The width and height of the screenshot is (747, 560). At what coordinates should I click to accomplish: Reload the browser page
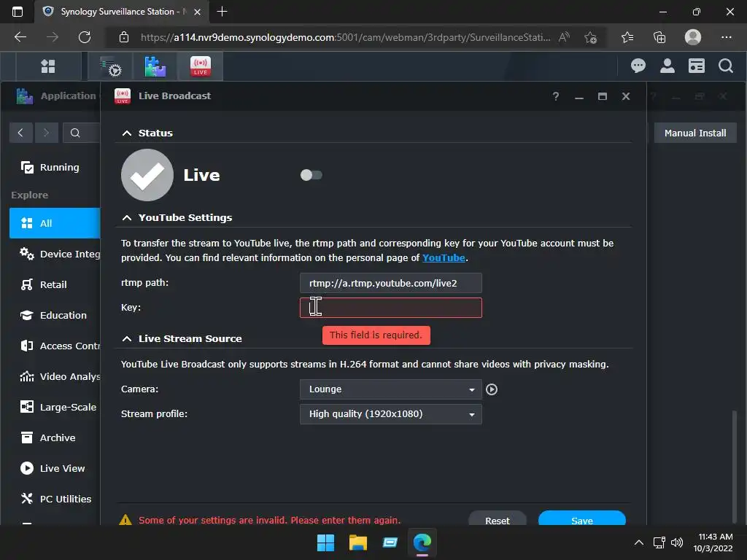(85, 37)
